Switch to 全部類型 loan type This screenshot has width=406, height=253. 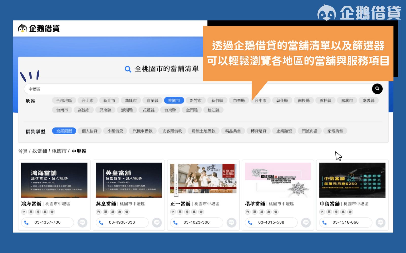click(x=64, y=131)
